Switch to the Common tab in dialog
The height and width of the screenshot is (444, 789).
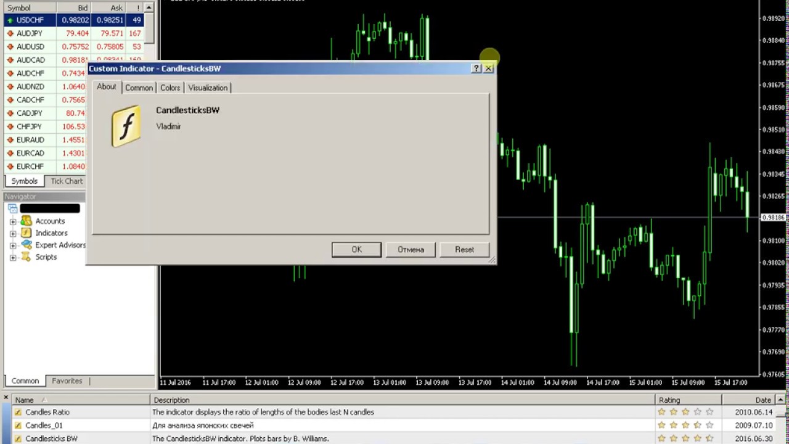[x=139, y=88]
